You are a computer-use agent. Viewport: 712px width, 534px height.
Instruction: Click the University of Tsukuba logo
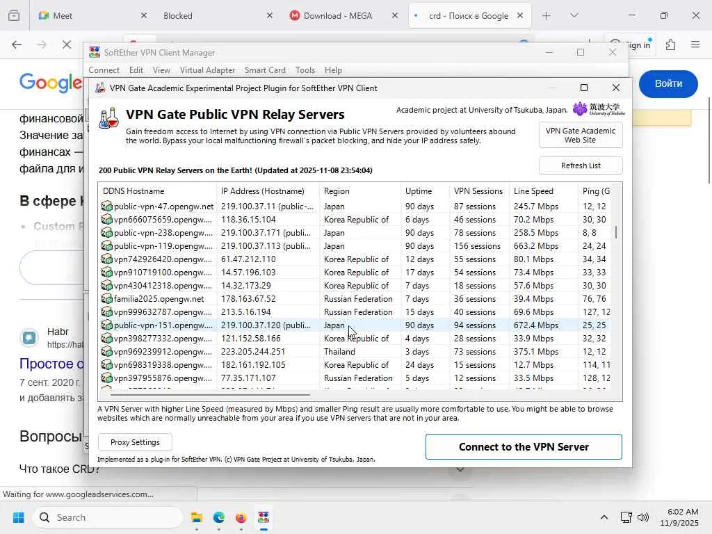tap(599, 109)
